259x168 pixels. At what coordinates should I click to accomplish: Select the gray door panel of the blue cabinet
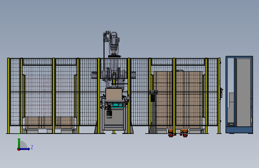tap(243, 93)
